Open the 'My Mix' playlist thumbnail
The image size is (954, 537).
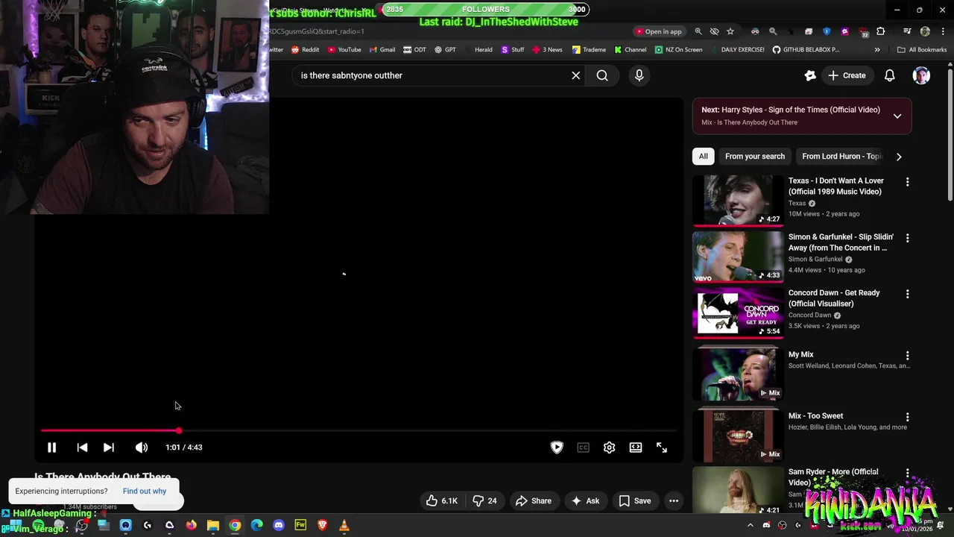pyautogui.click(x=738, y=374)
